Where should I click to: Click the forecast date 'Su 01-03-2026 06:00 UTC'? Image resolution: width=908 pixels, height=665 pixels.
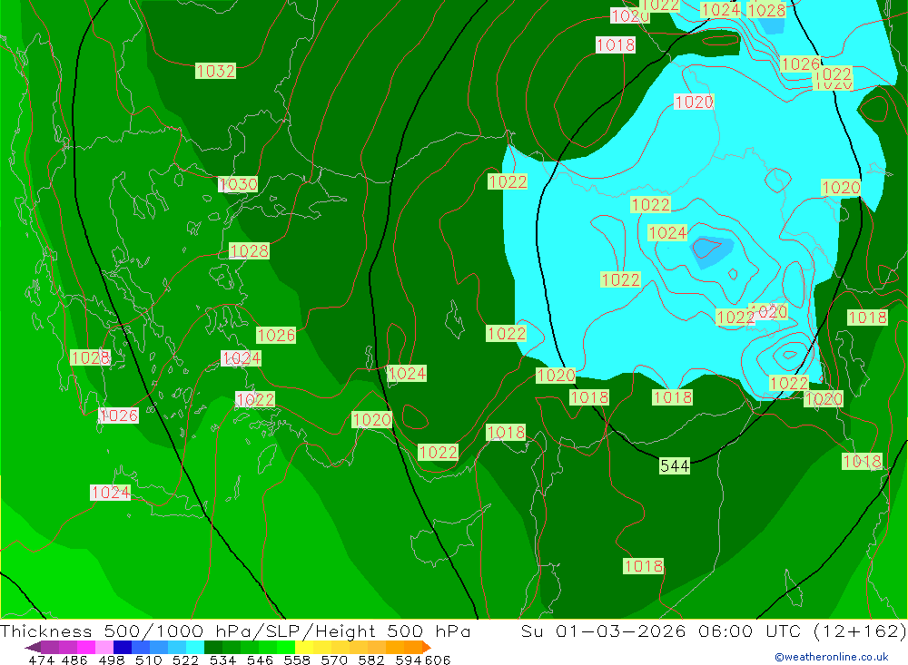tap(661, 631)
